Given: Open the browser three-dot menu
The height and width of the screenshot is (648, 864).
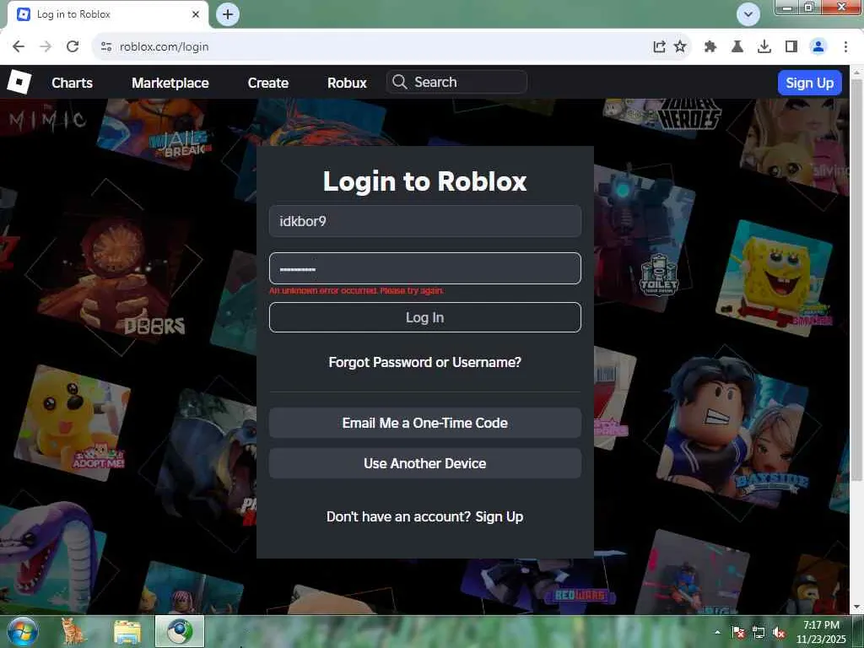Looking at the screenshot, I should [845, 47].
